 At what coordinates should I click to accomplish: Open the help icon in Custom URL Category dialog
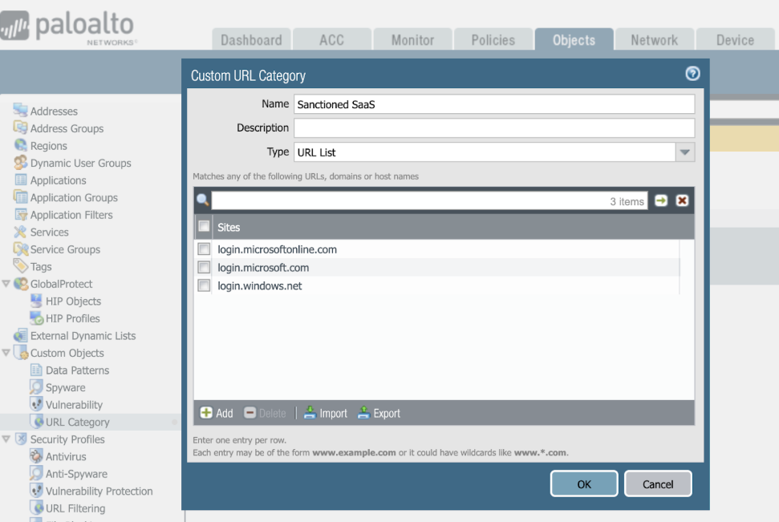point(692,74)
